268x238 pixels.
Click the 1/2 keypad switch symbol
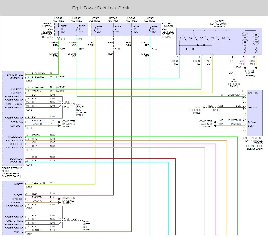(185, 38)
